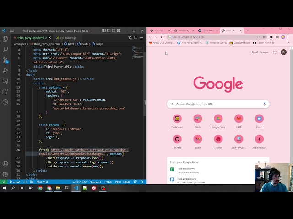Open Class Dashboard bookmark
This screenshot has height=219, width=293.
240,43
